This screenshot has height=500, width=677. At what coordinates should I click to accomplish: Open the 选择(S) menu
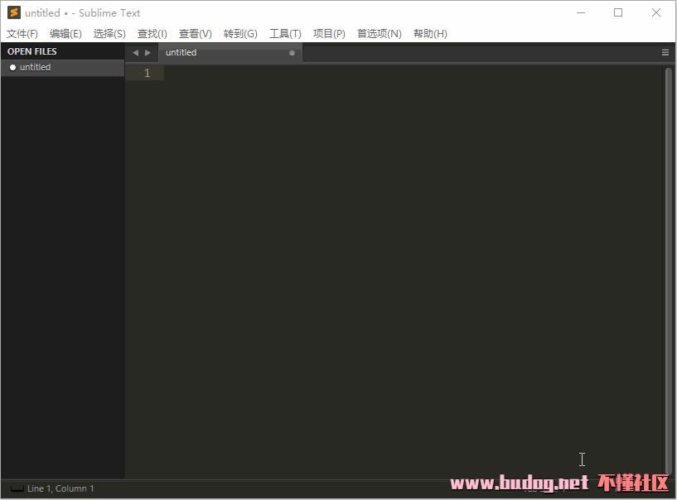[109, 34]
